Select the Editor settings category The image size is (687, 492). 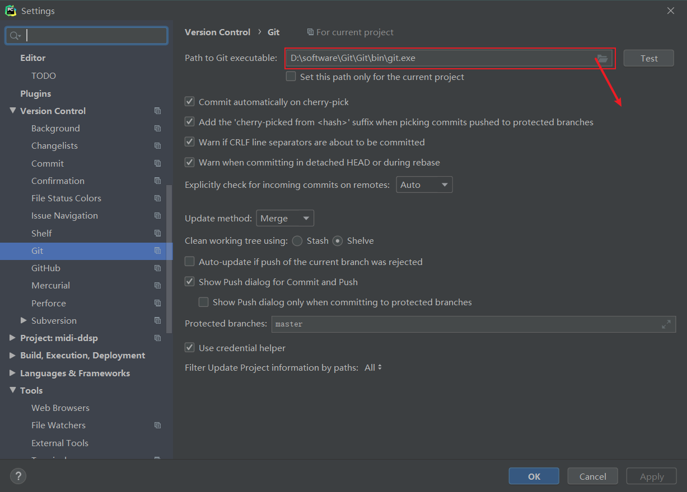33,58
